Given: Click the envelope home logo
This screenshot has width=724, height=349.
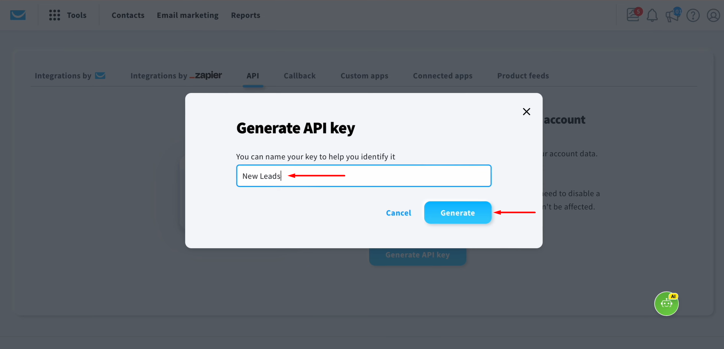Looking at the screenshot, I should coord(17,15).
